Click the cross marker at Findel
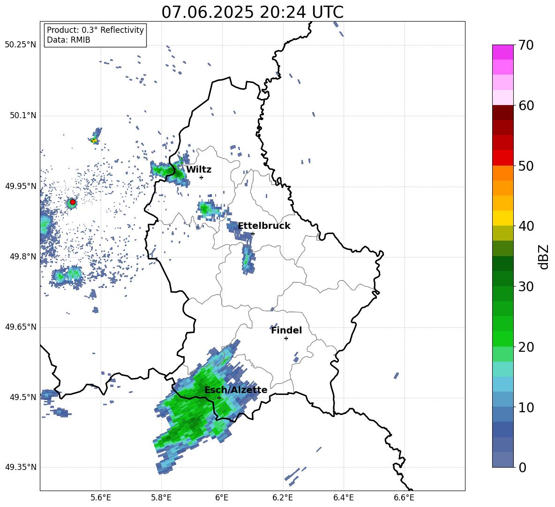The height and width of the screenshot is (507, 555). (286, 339)
